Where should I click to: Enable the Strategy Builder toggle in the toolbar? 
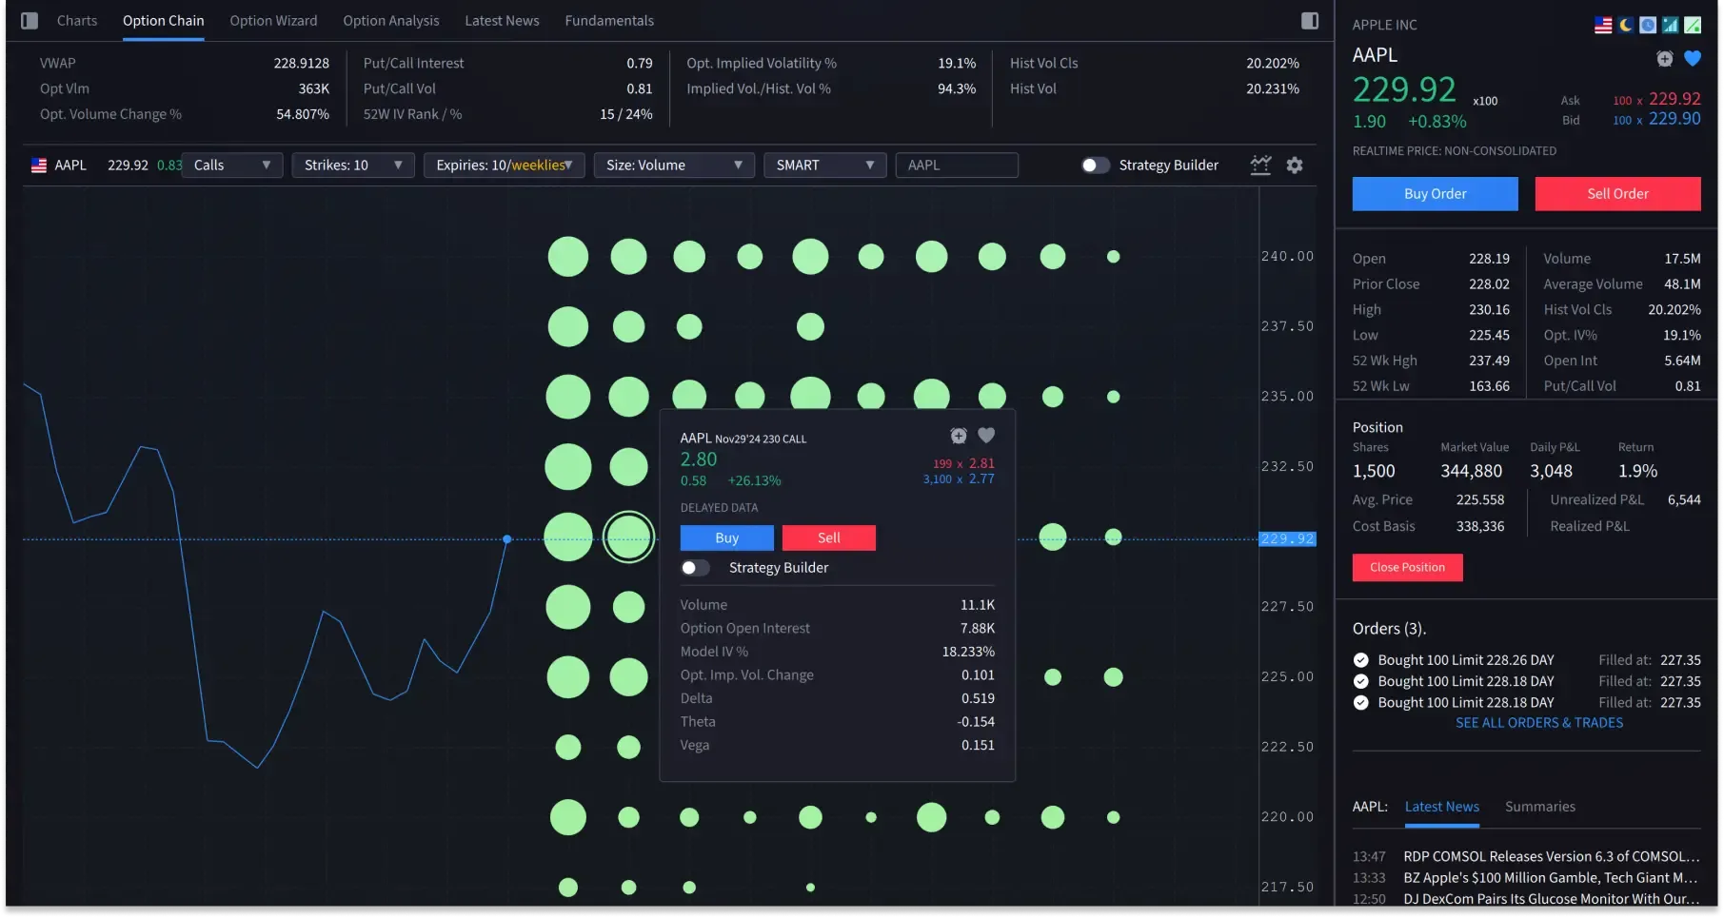1095,165
